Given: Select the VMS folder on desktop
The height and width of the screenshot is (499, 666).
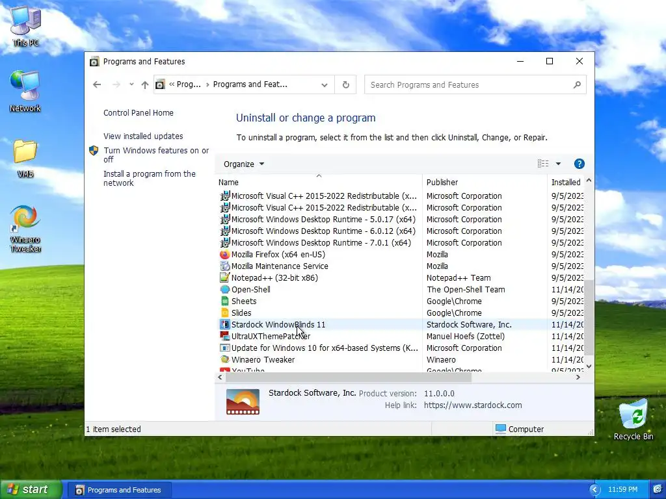Looking at the screenshot, I should click(25, 157).
